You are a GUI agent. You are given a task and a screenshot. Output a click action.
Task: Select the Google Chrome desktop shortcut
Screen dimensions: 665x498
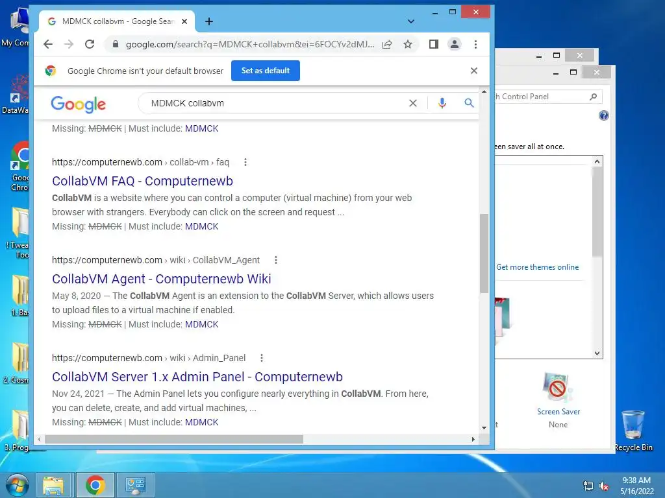pyautogui.click(x=19, y=167)
